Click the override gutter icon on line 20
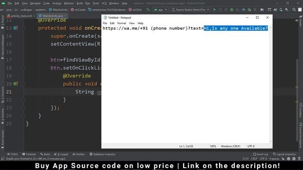303x170 pixels. [x=16, y=84]
